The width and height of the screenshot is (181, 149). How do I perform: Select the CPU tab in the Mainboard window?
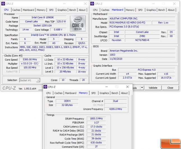pos(95,10)
